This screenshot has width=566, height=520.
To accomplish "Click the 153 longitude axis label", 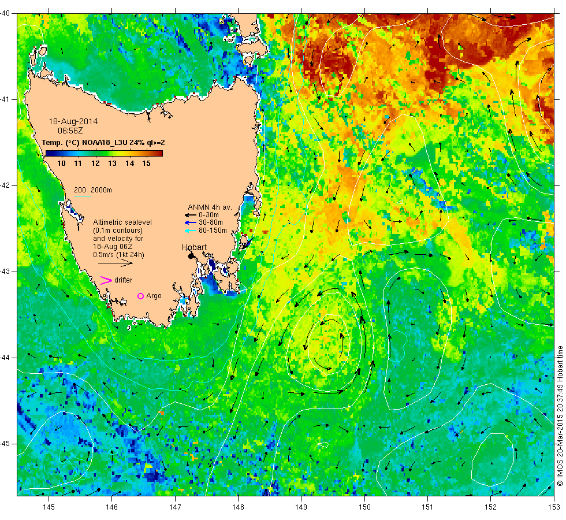I will pos(554,507).
